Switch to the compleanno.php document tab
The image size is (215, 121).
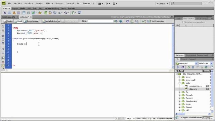(x=8, y=17)
